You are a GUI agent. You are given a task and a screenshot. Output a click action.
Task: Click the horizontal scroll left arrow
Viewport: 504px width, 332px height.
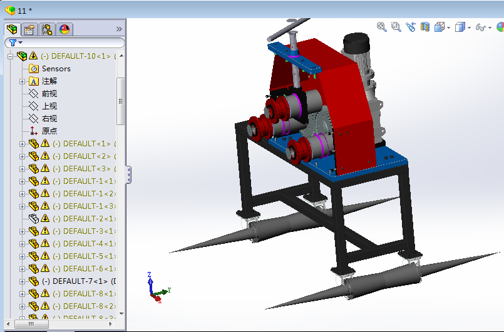9,324
